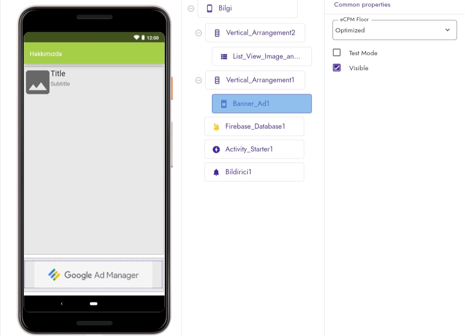
Task: Click the 12:00 clock in phone status bar
Action: 153,38
